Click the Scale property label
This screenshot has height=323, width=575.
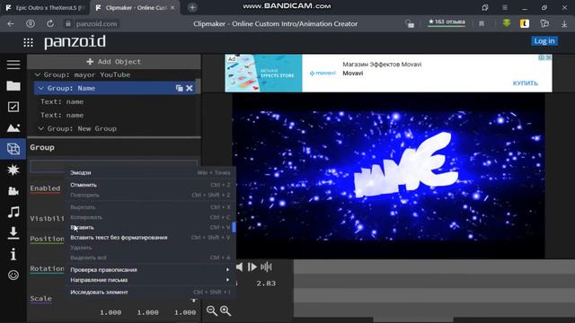click(x=40, y=299)
